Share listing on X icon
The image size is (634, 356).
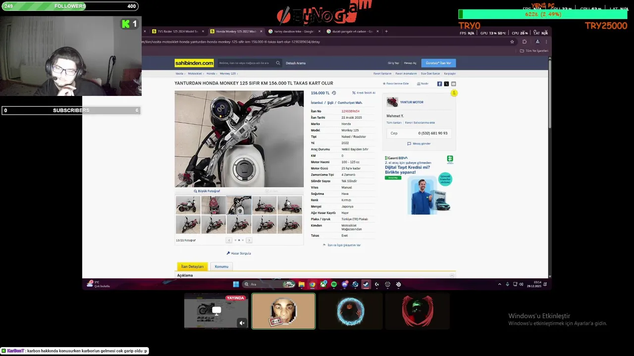pyautogui.click(x=446, y=84)
